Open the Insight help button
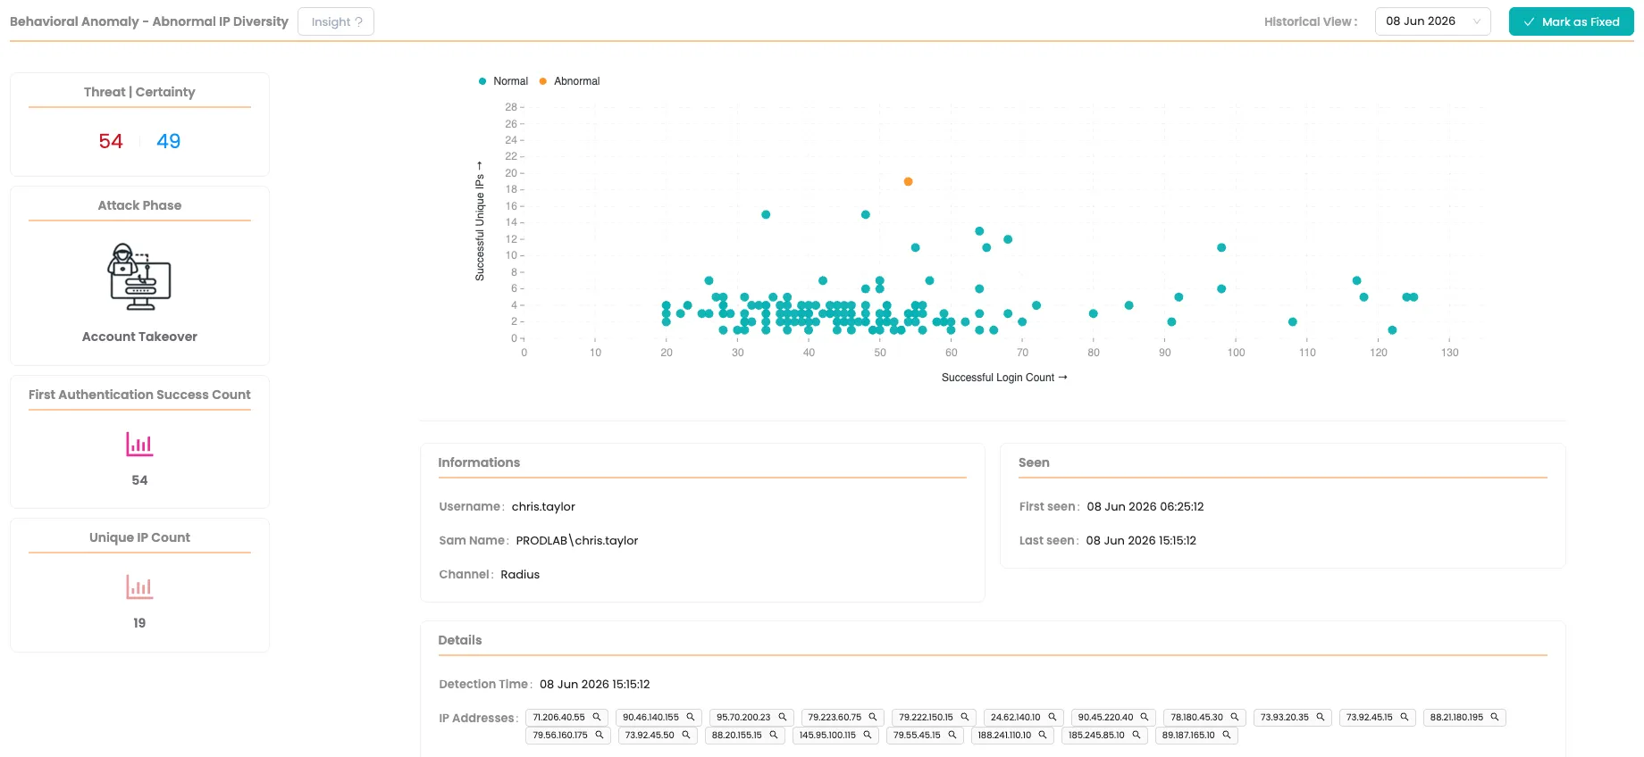Image resolution: width=1644 pixels, height=757 pixels. (x=336, y=21)
